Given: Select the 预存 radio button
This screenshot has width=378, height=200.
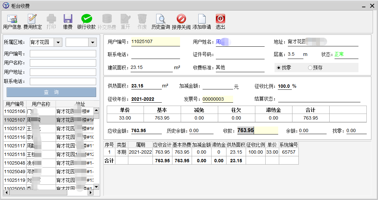Looking at the screenshot, I should point(310,68).
